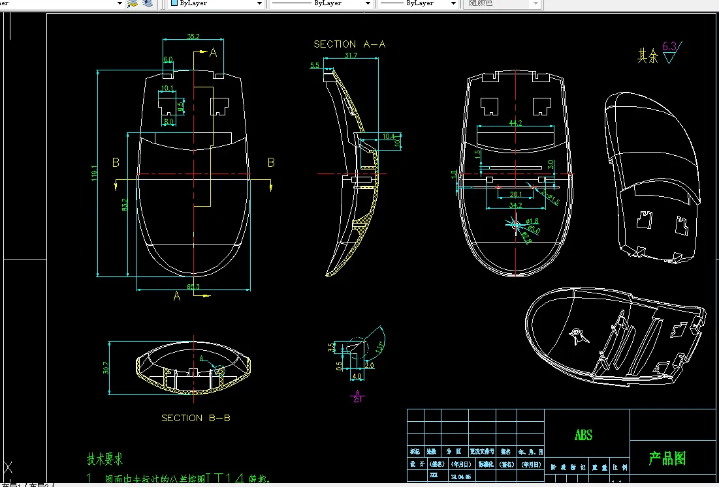Click the 标记 title block cell
This screenshot has height=487, width=719.
tap(415, 452)
